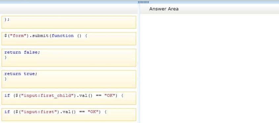This screenshot has height=123, width=279.
Task: Select the input:first_child condition block
Action: click(x=69, y=98)
